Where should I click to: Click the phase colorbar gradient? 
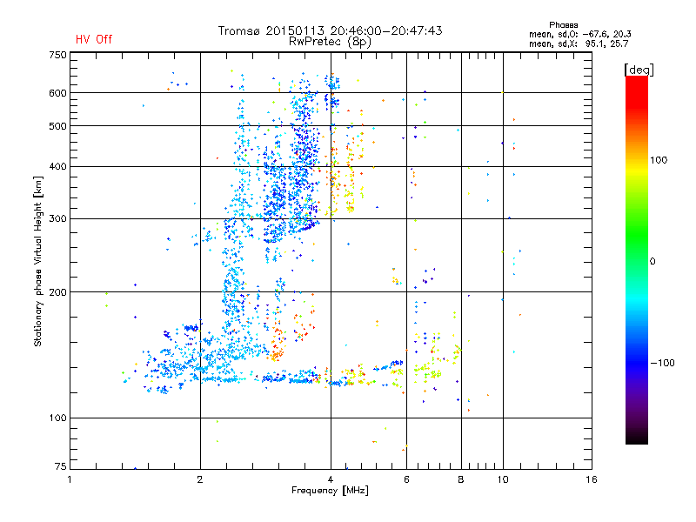(x=637, y=259)
